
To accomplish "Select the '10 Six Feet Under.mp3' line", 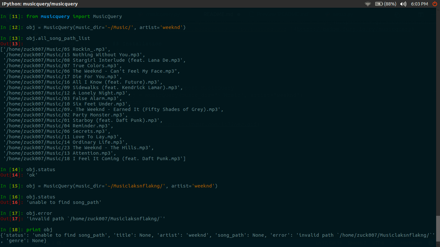I will (67, 104).
